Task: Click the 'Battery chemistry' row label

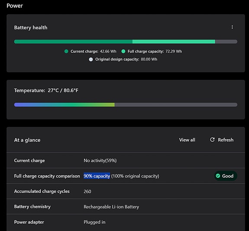Action: click(x=32, y=207)
